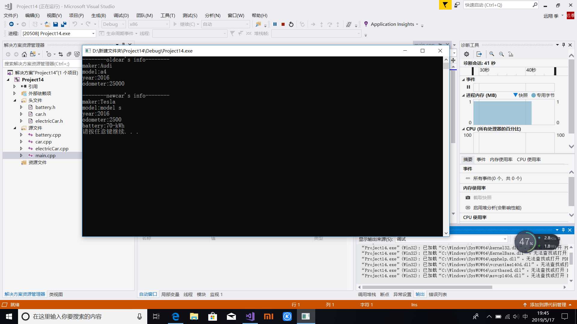Enable heap analysis option in memory usage

497,208
